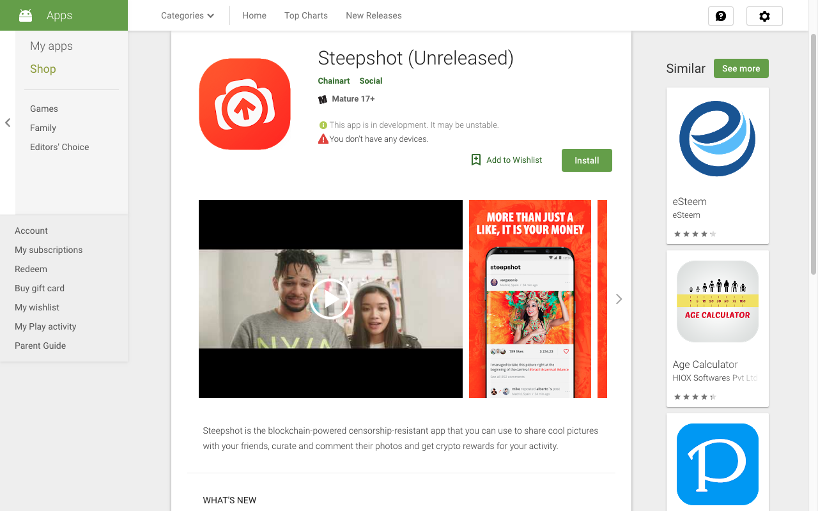Screen dimensions: 818x511
Task: Click the eSteem developer name
Action: pos(686,215)
